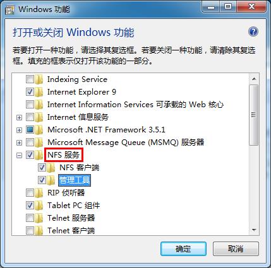Select the Internet Information Services 可承载的 Web 核心 item

coord(135,105)
